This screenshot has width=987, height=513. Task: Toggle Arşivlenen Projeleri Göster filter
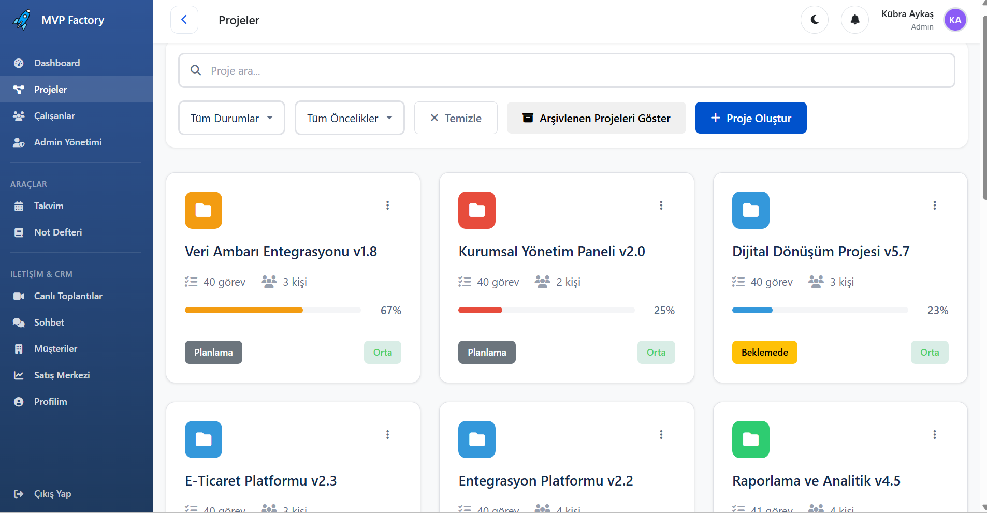596,118
